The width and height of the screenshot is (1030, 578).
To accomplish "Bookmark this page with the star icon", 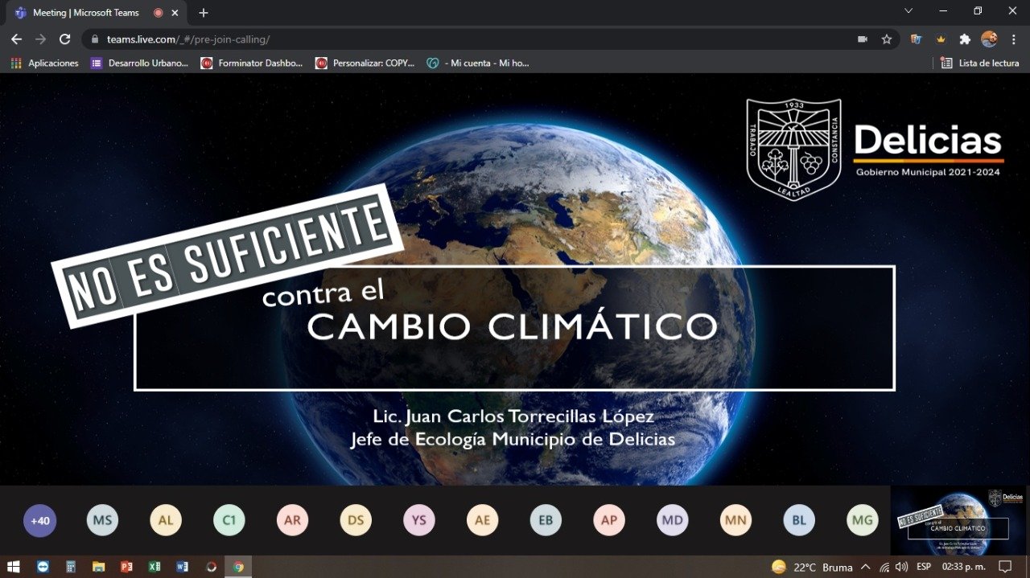I will pos(886,39).
